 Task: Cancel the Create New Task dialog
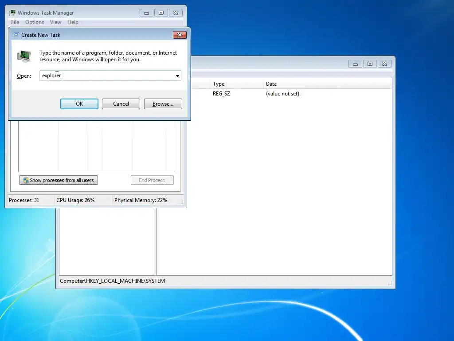point(121,104)
